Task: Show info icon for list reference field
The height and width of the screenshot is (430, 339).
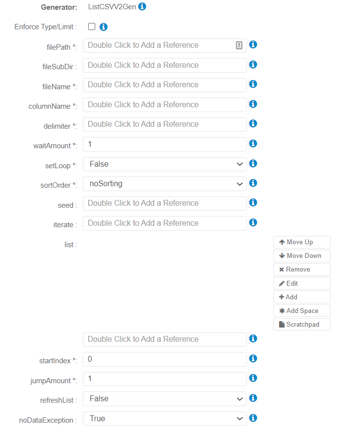Action: pyautogui.click(x=253, y=338)
